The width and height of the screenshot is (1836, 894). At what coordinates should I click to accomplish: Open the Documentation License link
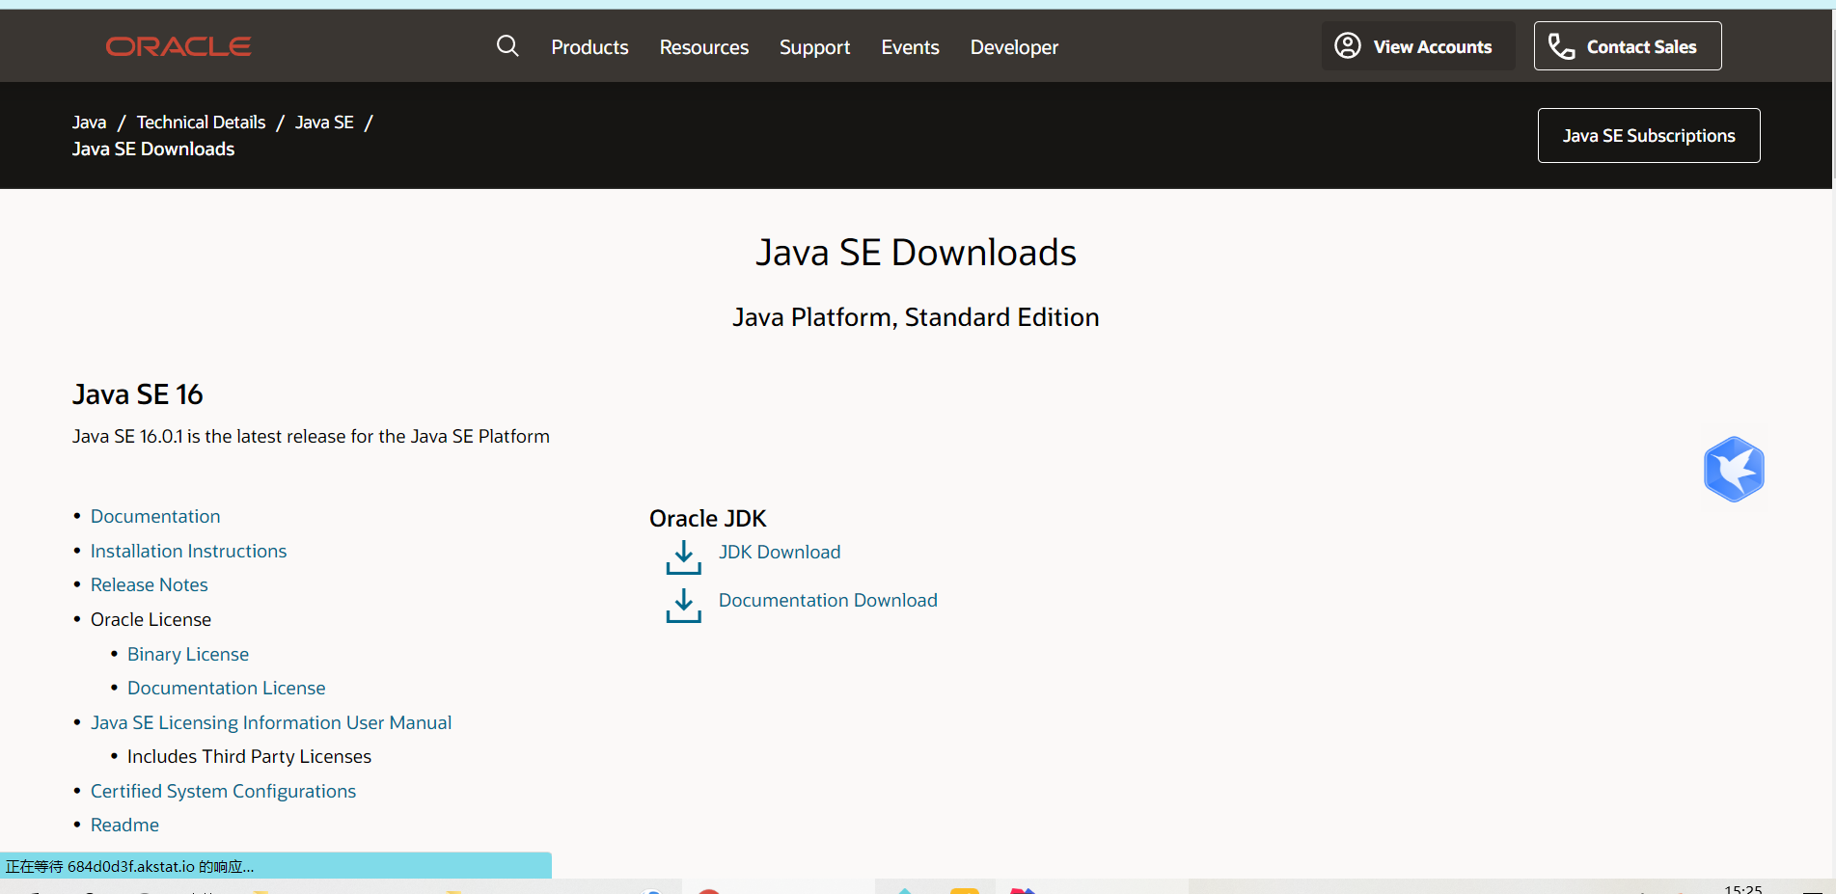coord(227,688)
